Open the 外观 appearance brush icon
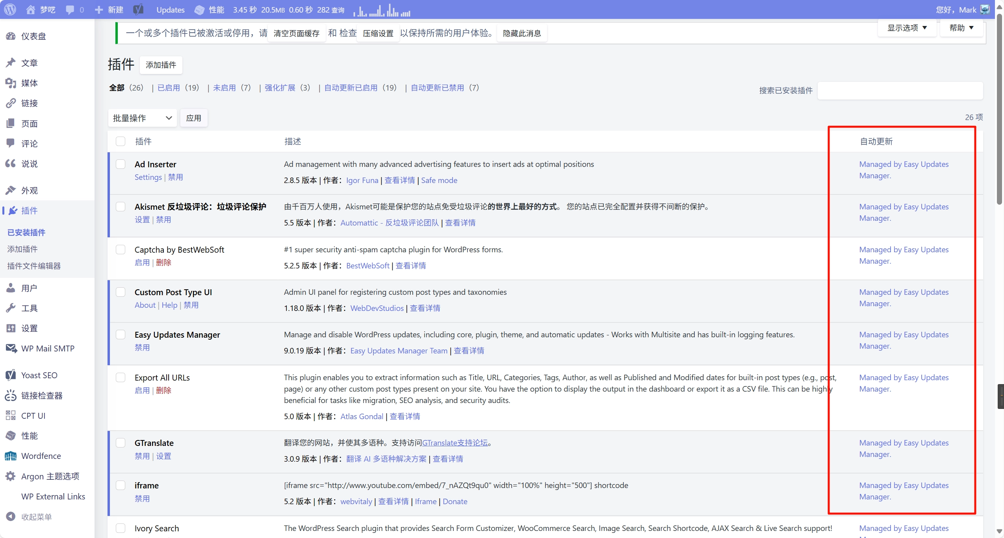The width and height of the screenshot is (1004, 538). 11,190
